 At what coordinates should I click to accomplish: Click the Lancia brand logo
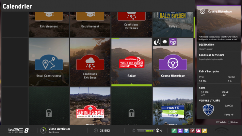coord(208,110)
